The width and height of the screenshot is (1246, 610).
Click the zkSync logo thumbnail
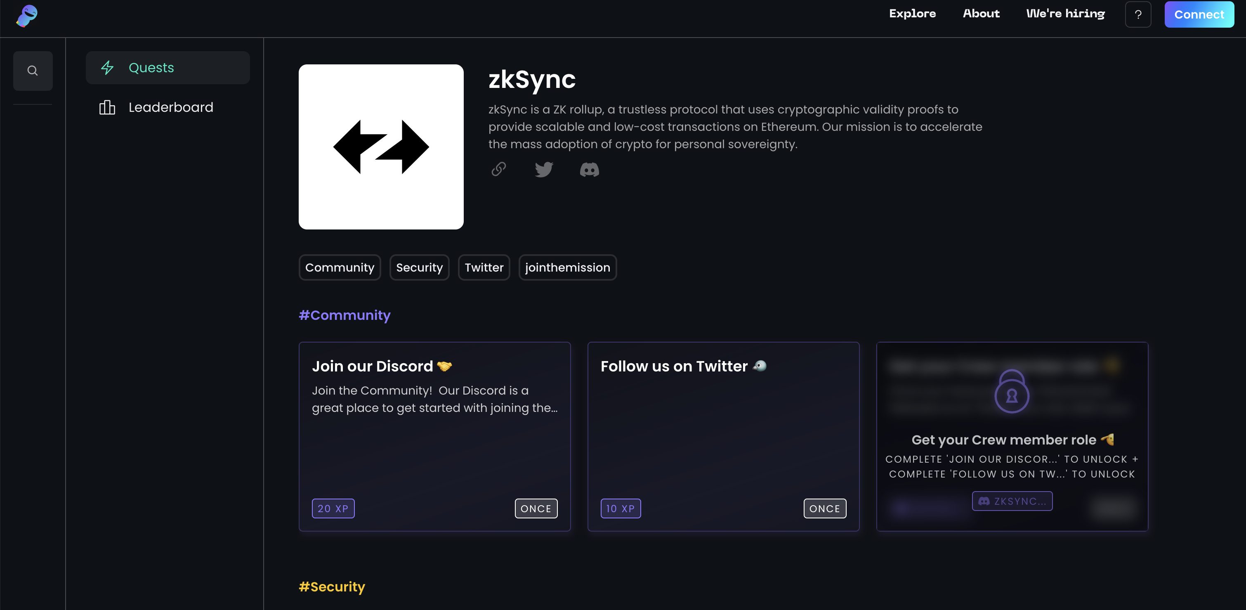coord(381,147)
